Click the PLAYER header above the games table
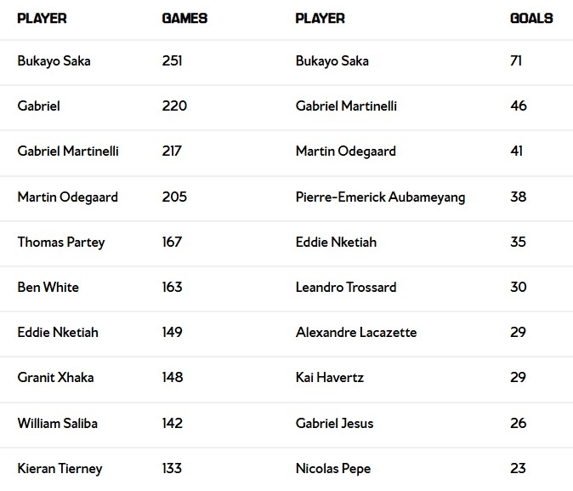Image resolution: width=573 pixels, height=491 pixels. 42,18
